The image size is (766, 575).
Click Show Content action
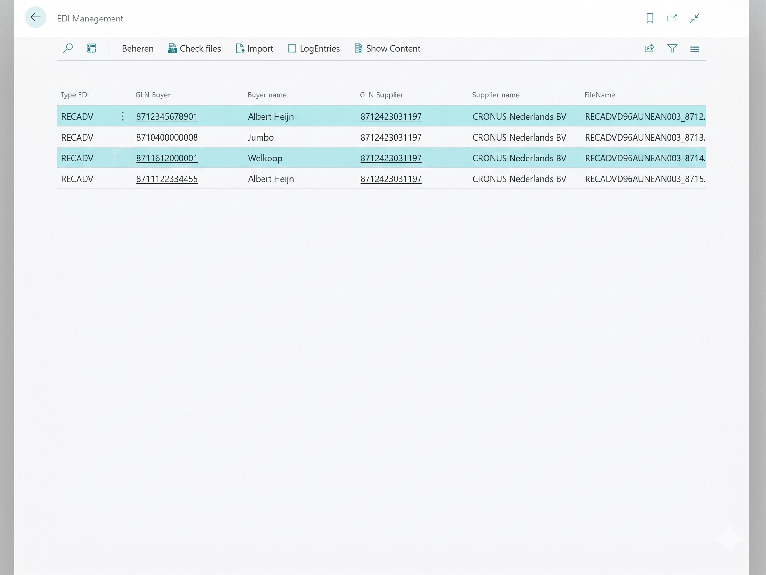(x=387, y=48)
